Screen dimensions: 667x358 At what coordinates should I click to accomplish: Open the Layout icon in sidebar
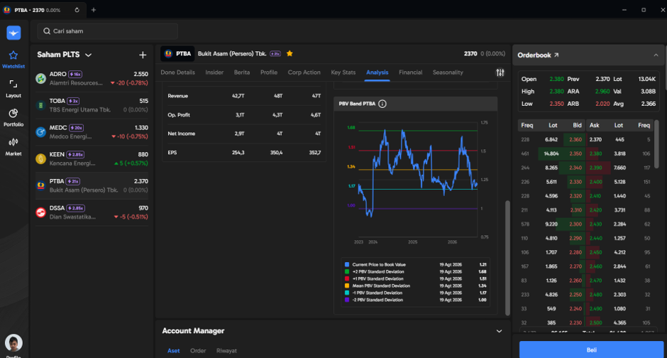(13, 84)
